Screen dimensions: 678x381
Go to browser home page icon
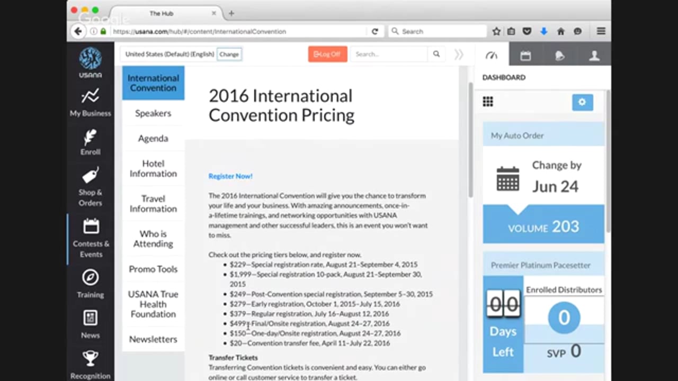[560, 31]
